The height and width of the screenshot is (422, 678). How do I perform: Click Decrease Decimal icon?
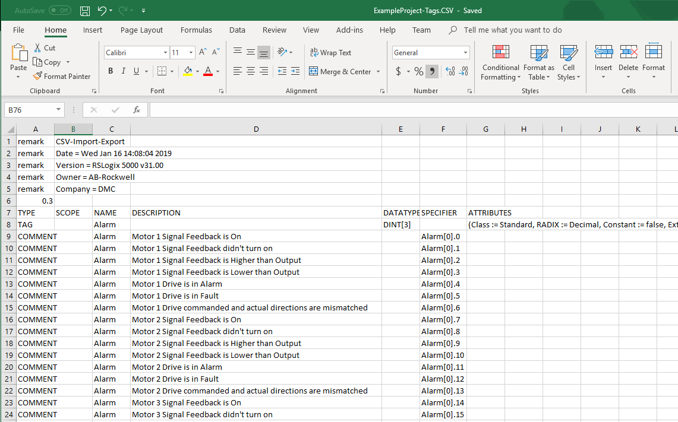click(x=463, y=71)
